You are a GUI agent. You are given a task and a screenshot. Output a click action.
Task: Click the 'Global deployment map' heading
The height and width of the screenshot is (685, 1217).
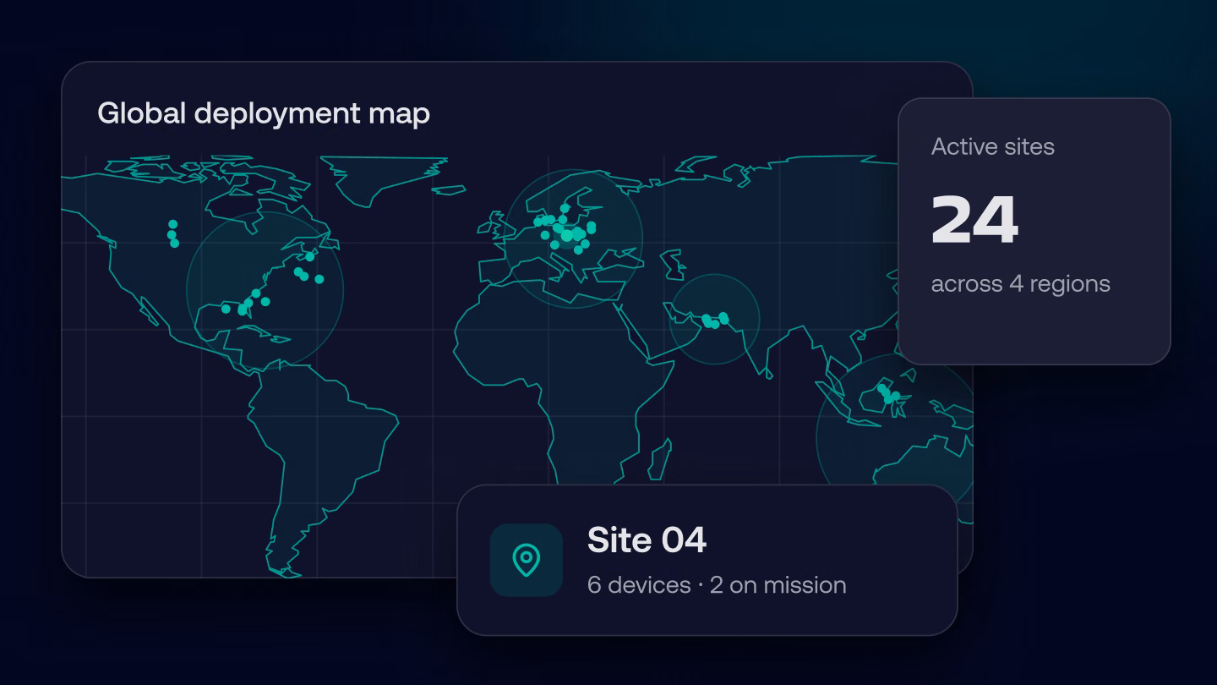pyautogui.click(x=264, y=113)
